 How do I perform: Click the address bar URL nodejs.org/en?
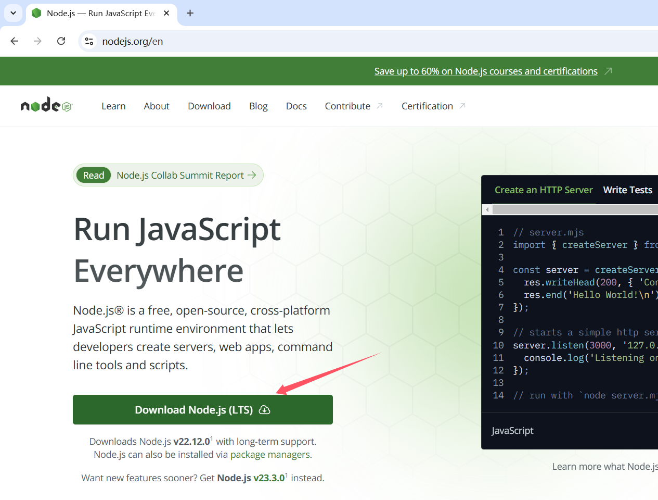pos(133,41)
